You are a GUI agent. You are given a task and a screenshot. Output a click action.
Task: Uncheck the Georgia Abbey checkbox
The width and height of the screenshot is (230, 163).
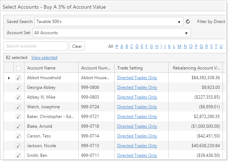coord(19,87)
